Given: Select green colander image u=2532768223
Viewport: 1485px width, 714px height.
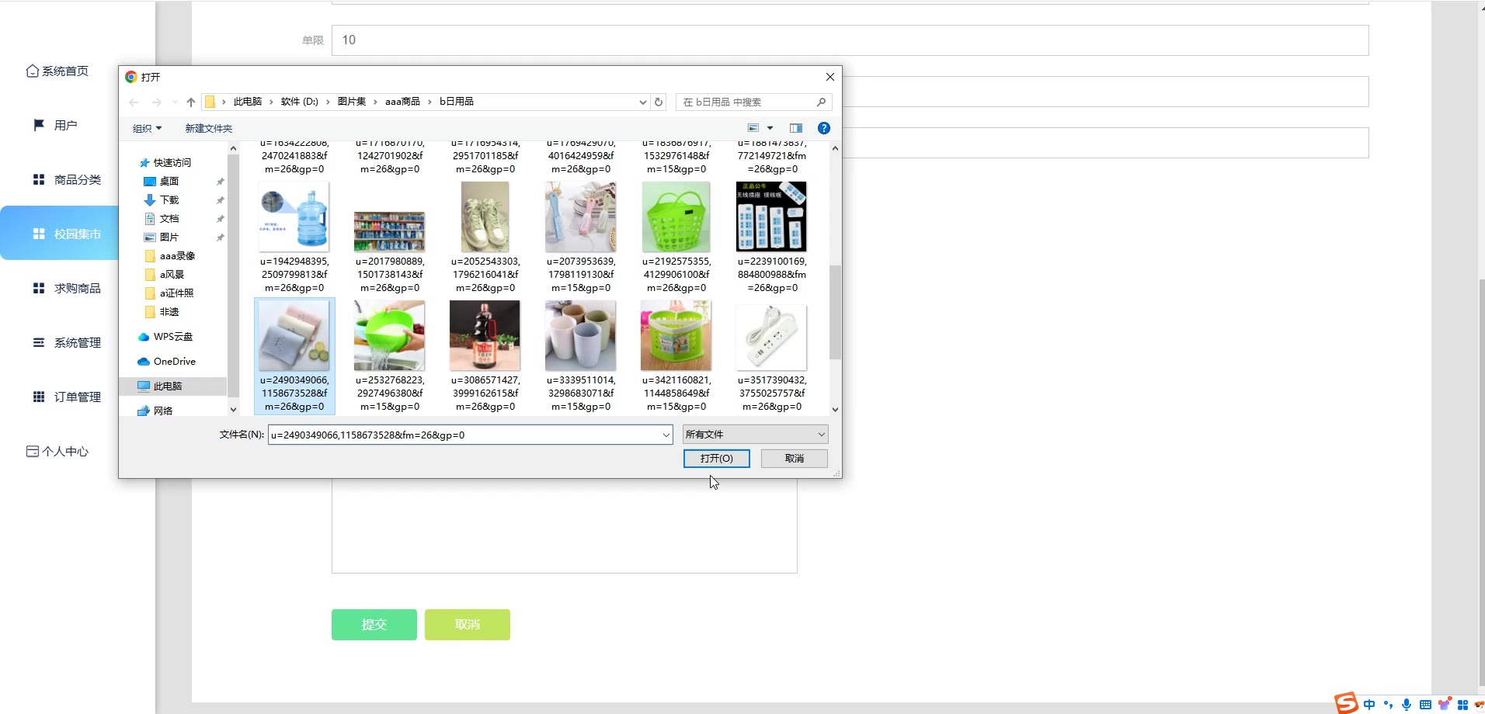Looking at the screenshot, I should 390,357.
